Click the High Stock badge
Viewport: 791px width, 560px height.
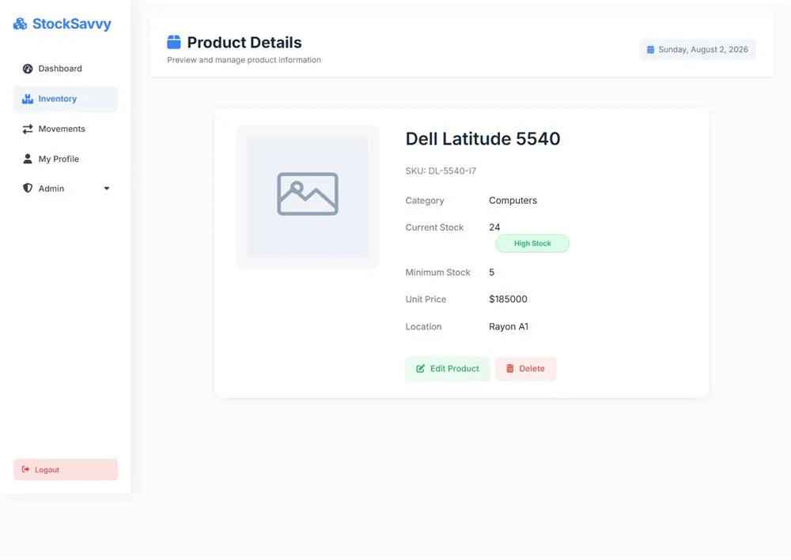click(532, 243)
